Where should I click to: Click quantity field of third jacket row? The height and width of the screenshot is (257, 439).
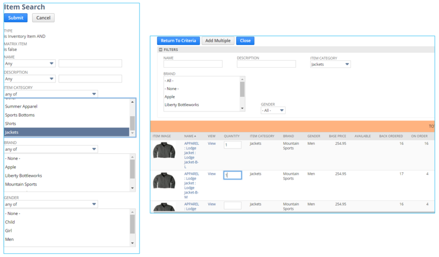click(232, 206)
